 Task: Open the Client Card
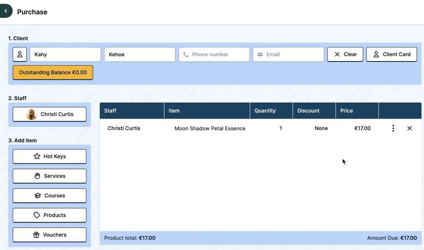[391, 54]
